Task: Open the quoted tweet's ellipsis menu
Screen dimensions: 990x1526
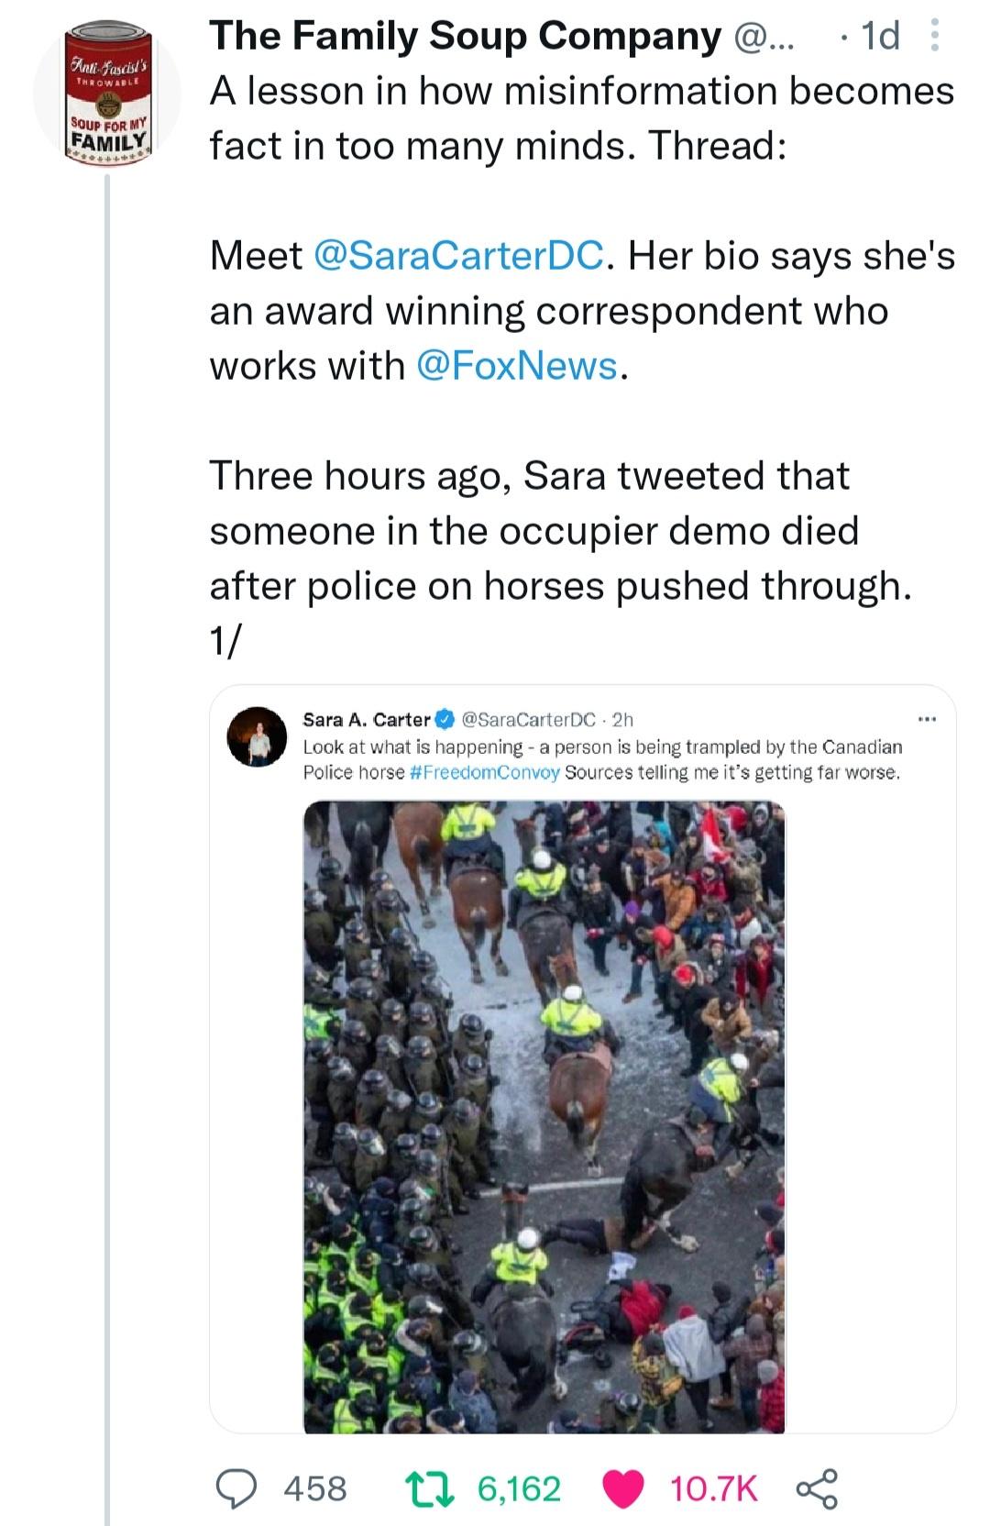Action: tap(926, 719)
